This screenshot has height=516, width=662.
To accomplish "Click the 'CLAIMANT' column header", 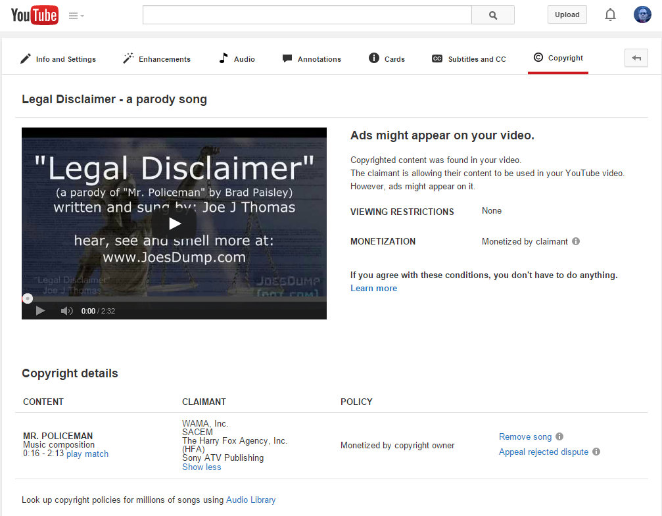I will [204, 402].
